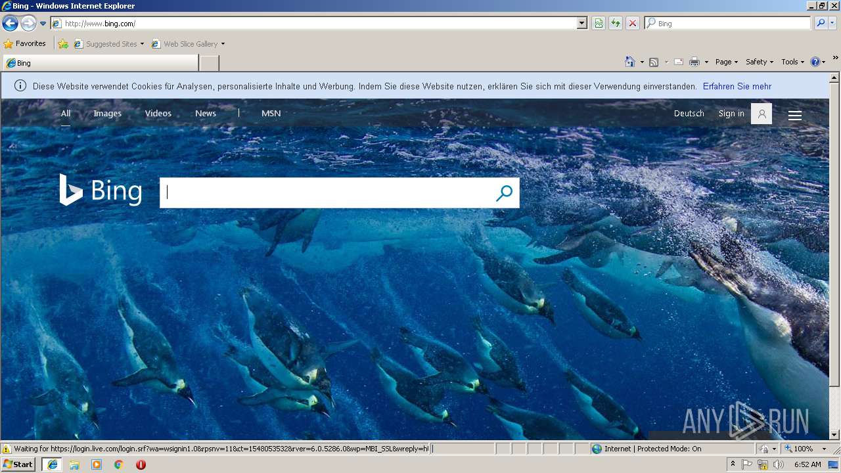
Task: Toggle Compatibility View icon
Action: pos(599,24)
